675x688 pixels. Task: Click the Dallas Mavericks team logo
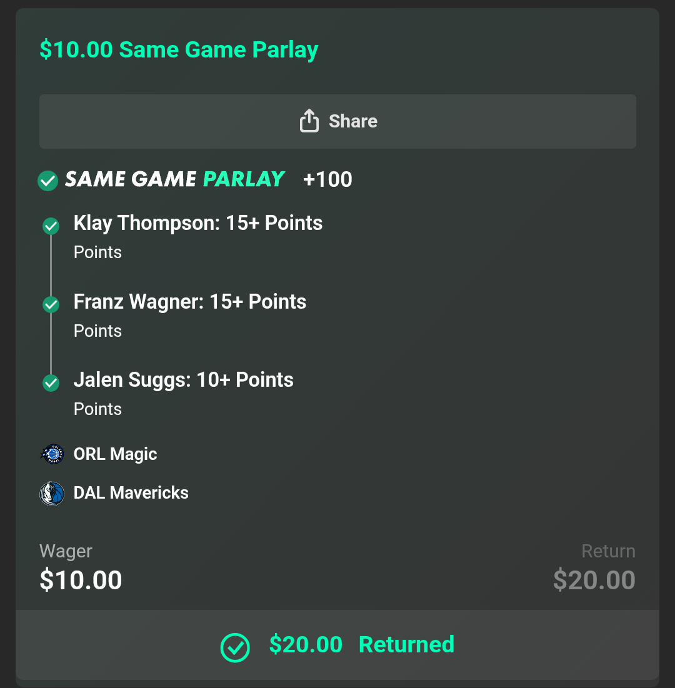[x=52, y=493]
